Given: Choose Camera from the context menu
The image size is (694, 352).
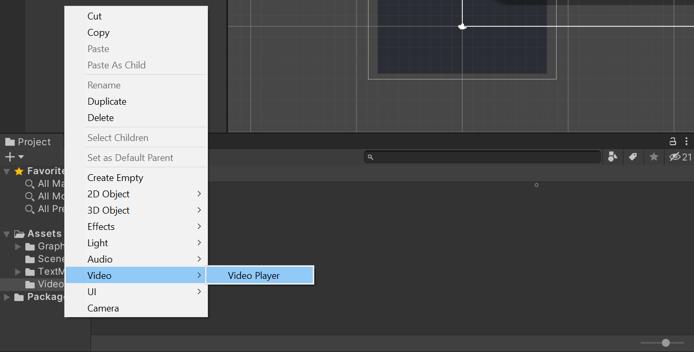Looking at the screenshot, I should 136,308.
